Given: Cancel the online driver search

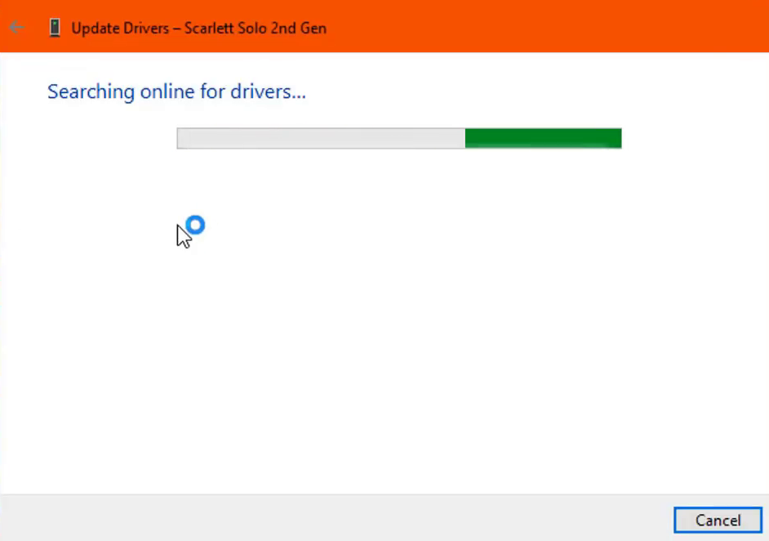Looking at the screenshot, I should (718, 520).
